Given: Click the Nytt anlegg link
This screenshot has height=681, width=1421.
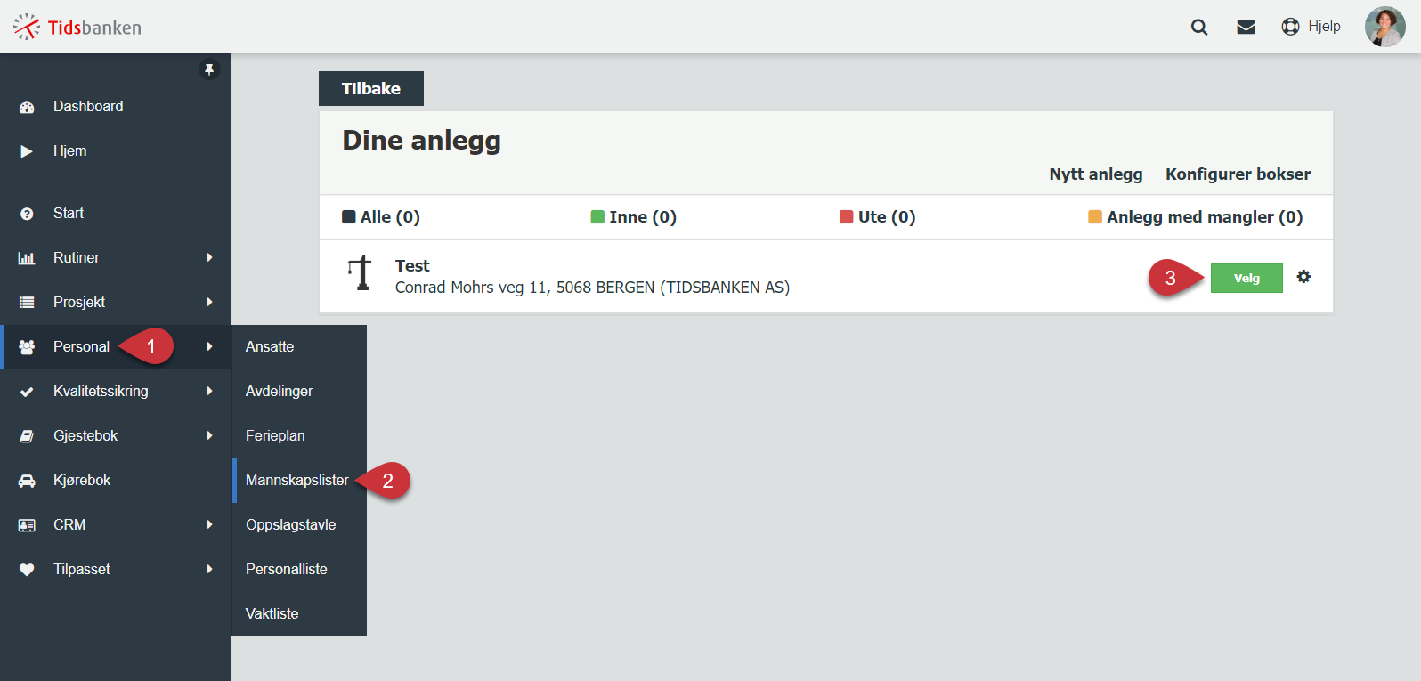Looking at the screenshot, I should point(1096,174).
